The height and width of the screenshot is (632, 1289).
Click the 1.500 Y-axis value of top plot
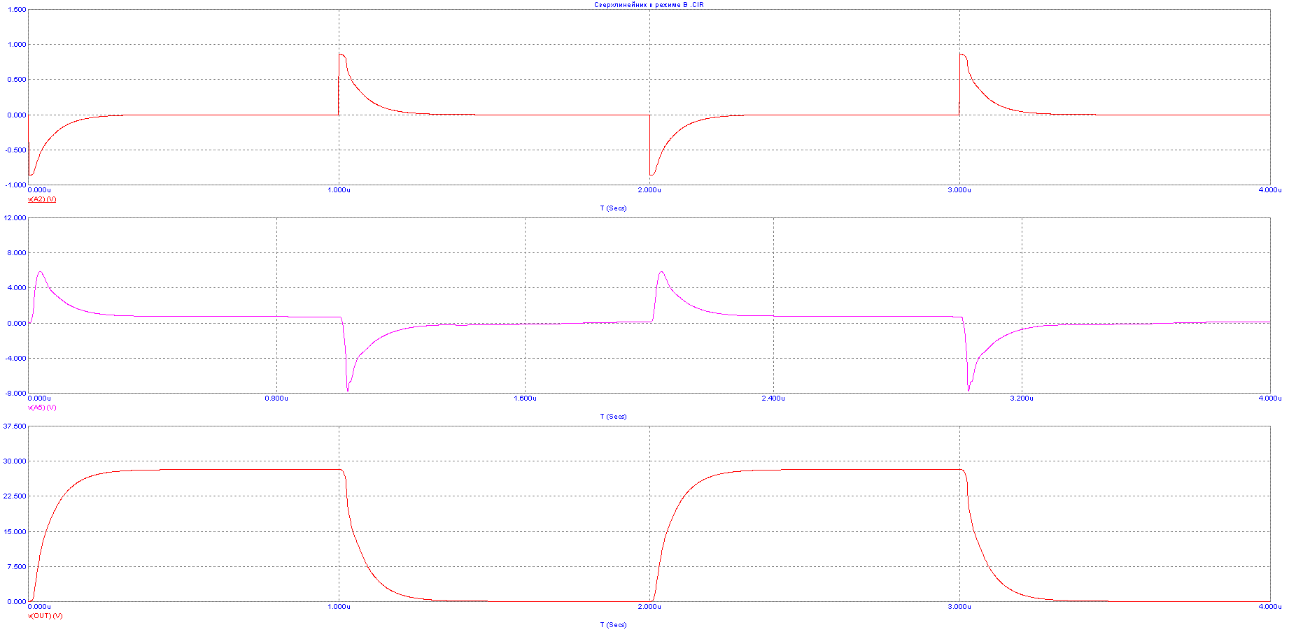point(16,10)
